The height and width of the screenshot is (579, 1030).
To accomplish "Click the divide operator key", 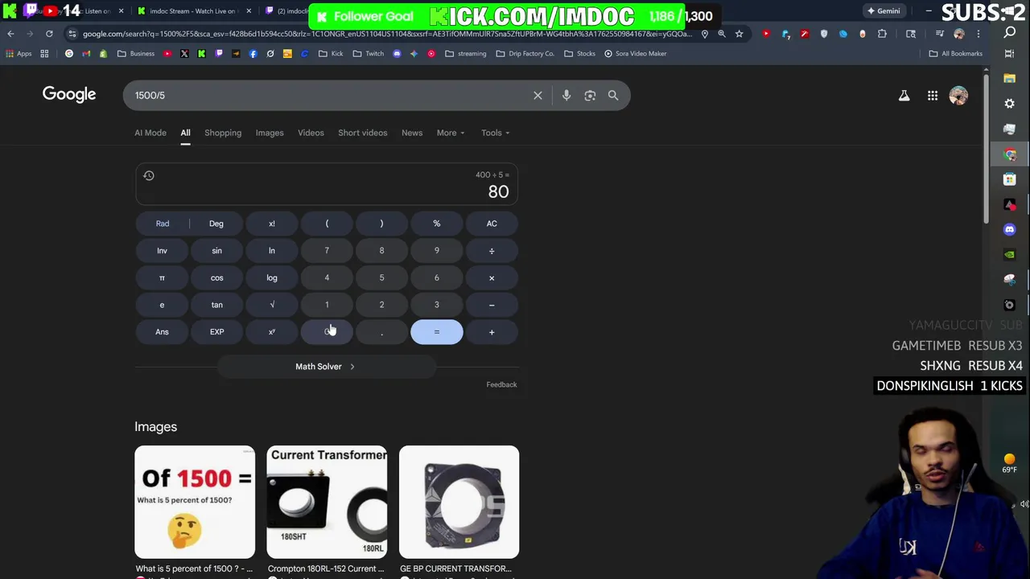I will click(x=492, y=251).
